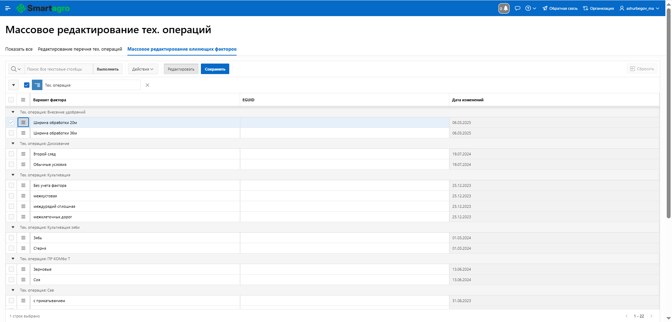672x322 pixels.
Task: Open row actions menu for Зябь
Action: tap(23, 238)
